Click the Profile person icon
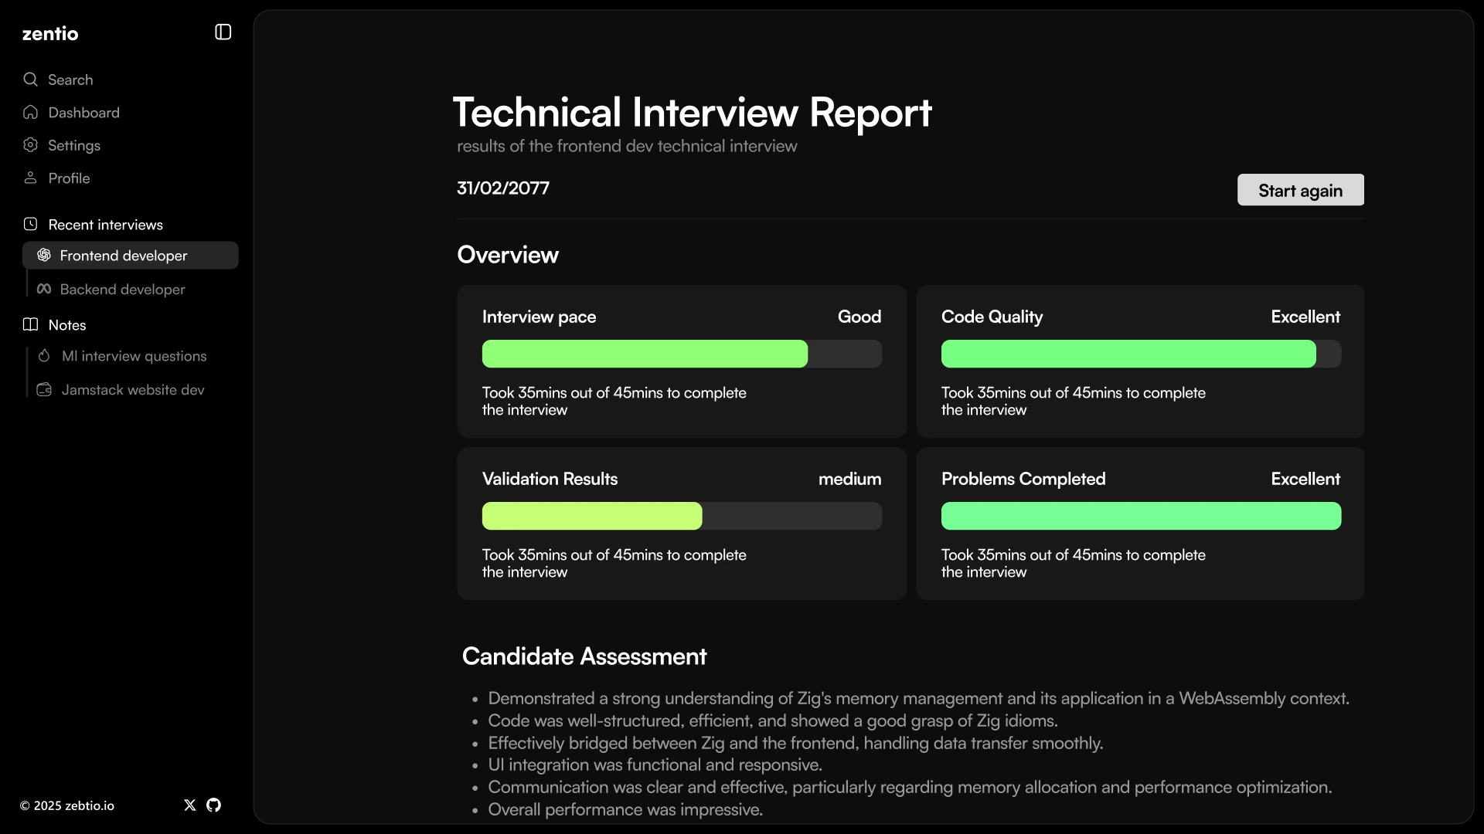Screen dimensions: 1484x834 pyautogui.click(x=30, y=178)
